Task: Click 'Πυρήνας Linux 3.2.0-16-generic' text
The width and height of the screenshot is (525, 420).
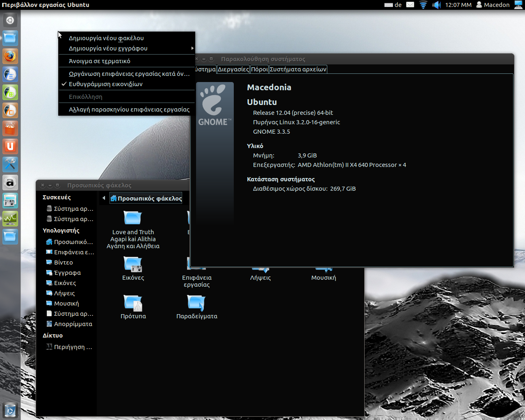Action: tap(297, 122)
